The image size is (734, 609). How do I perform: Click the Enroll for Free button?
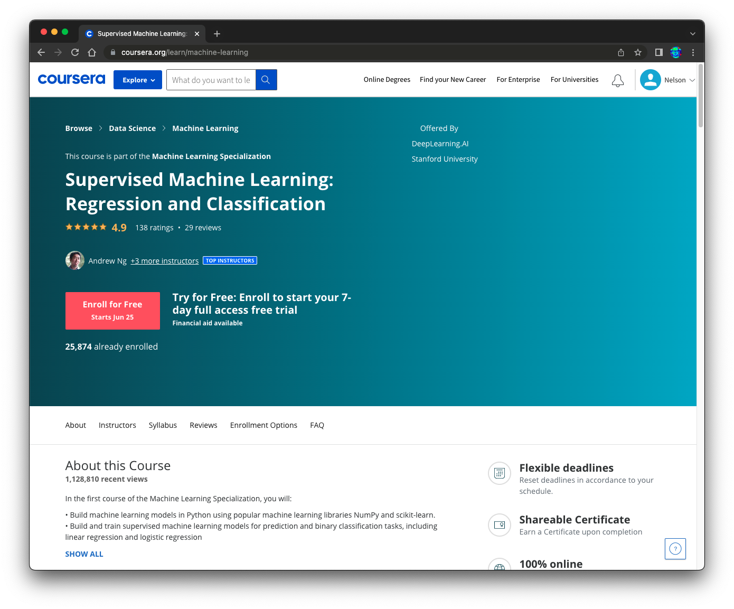[x=112, y=311]
